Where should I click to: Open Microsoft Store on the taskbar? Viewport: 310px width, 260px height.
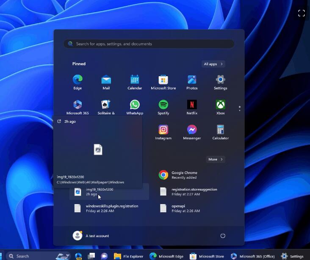[207, 256]
